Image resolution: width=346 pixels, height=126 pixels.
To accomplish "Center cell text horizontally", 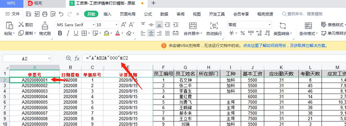I will pos(151,33).
